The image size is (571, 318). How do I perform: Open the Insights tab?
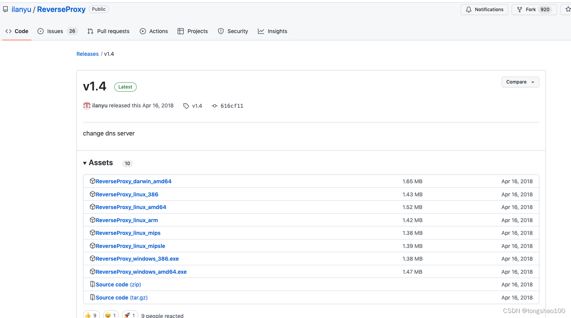coord(273,31)
